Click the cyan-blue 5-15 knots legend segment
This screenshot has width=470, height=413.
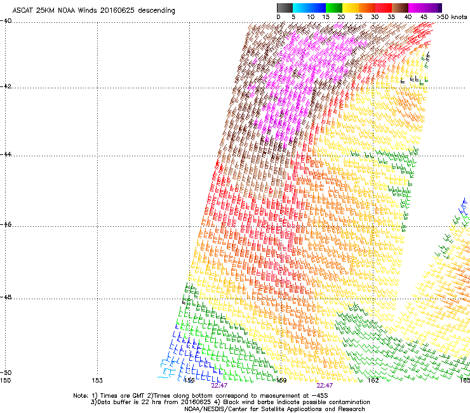pos(309,8)
